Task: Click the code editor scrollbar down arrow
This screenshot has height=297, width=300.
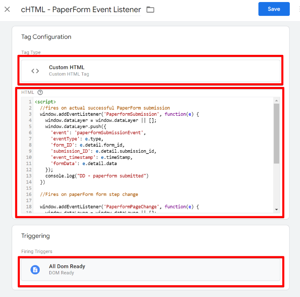Action: coord(276,209)
